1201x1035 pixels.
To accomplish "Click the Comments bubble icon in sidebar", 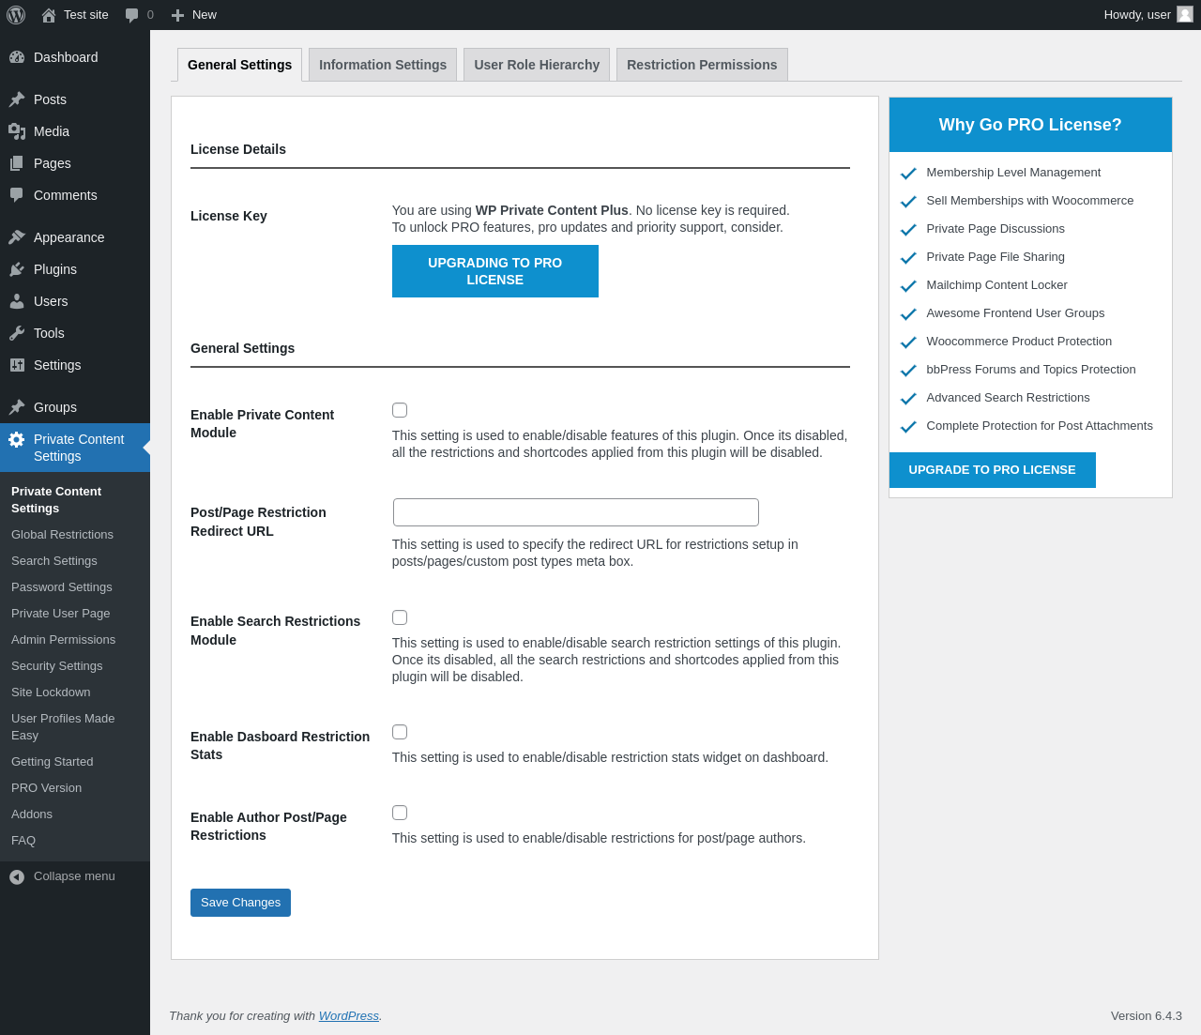I will (x=17, y=195).
